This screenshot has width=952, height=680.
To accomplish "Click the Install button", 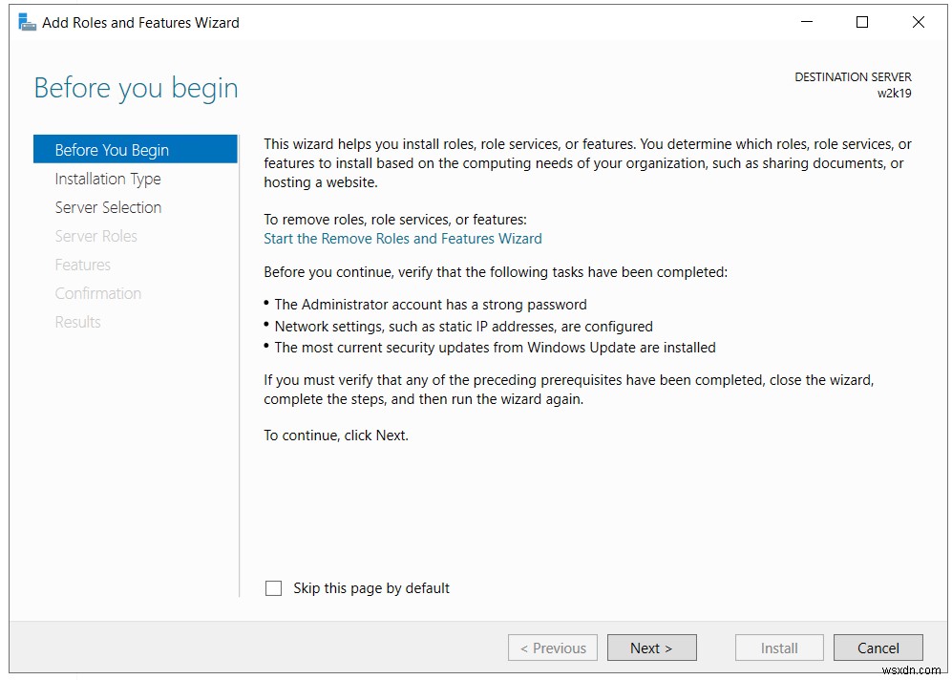I will (778, 648).
